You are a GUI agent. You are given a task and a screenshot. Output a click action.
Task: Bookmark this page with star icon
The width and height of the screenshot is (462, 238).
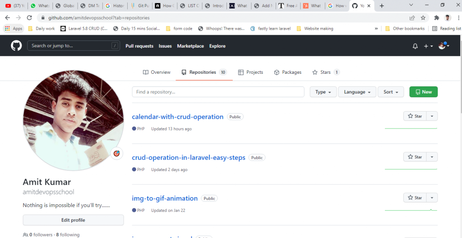(x=423, y=18)
